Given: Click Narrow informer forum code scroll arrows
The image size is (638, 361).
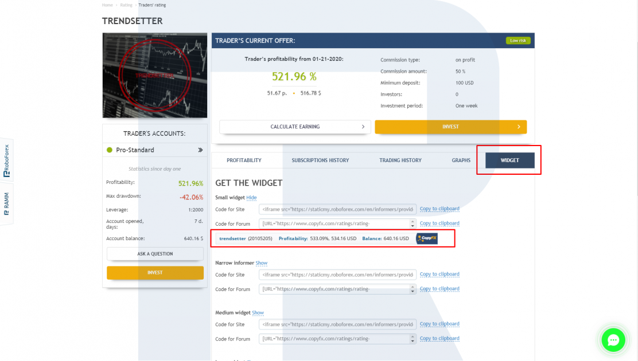Looking at the screenshot, I should pyautogui.click(x=413, y=289).
